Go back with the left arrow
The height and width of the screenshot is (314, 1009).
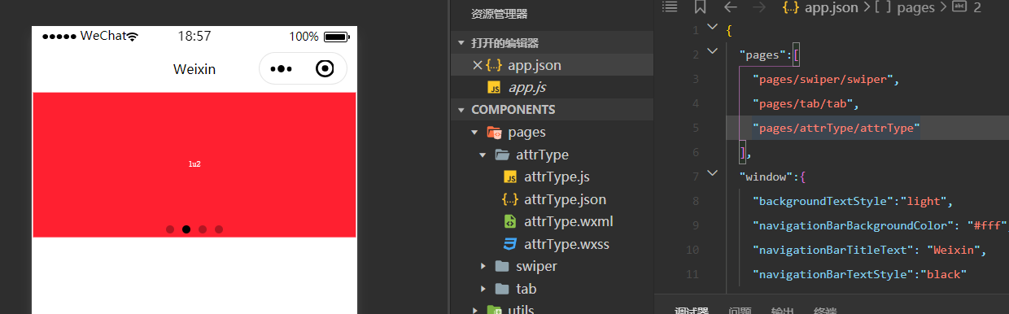pos(730,7)
